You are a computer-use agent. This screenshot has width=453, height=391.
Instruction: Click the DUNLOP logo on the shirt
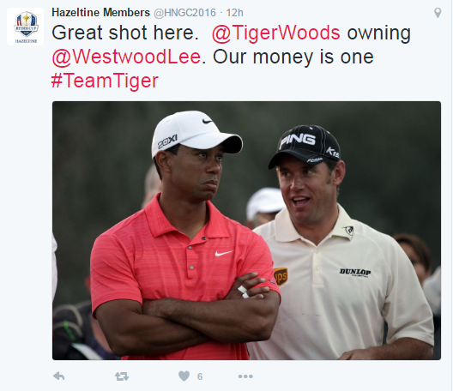tap(355, 272)
